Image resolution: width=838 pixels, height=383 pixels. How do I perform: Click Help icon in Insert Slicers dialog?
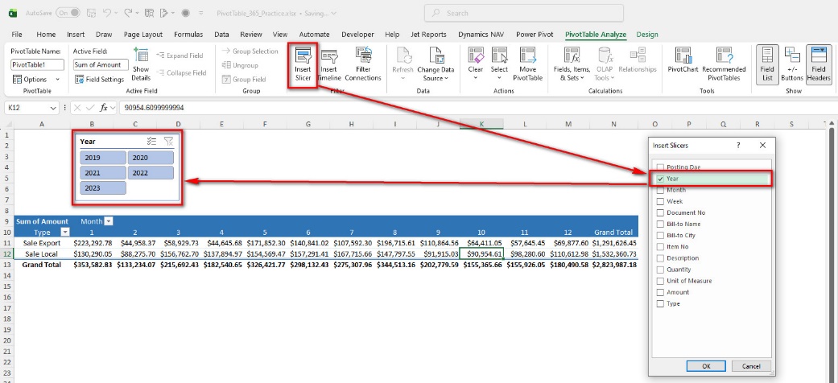739,146
